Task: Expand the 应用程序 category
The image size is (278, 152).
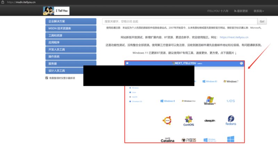Action: point(71,43)
